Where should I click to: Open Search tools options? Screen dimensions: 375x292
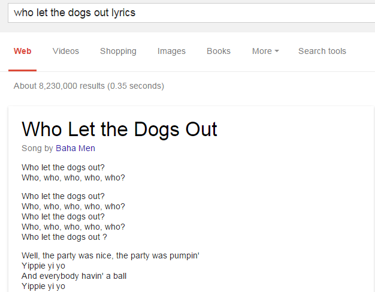322,51
